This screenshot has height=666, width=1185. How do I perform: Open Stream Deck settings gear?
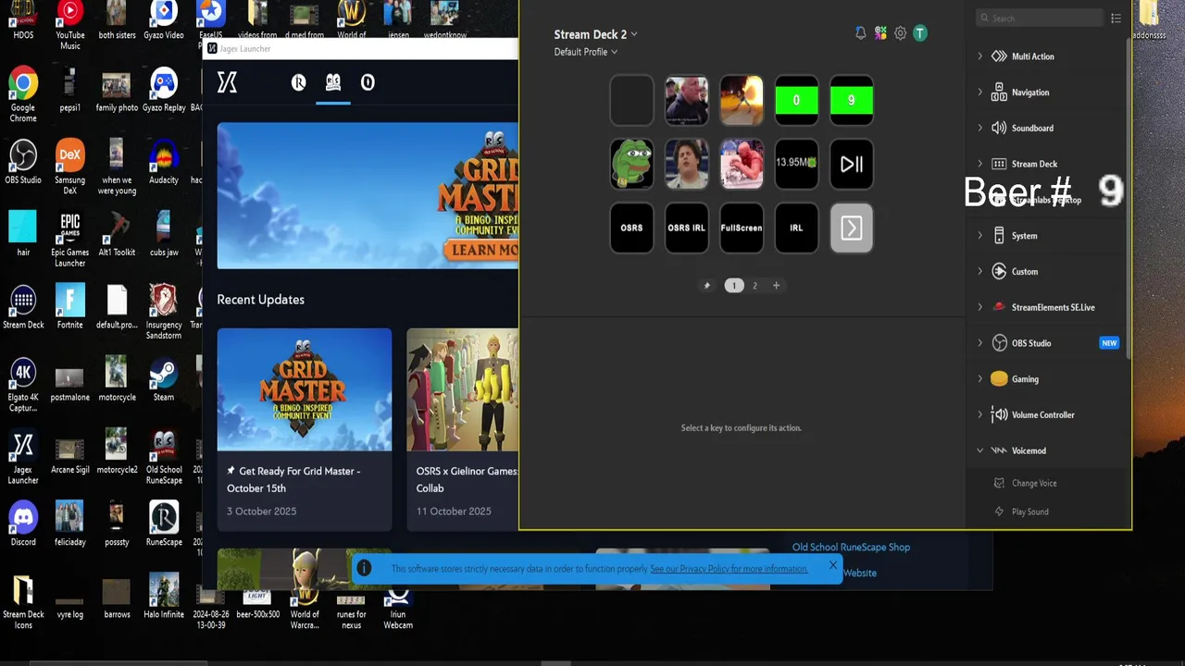tap(900, 33)
